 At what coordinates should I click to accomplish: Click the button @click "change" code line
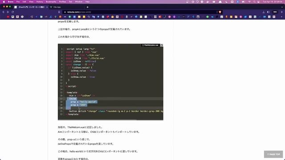point(116,111)
